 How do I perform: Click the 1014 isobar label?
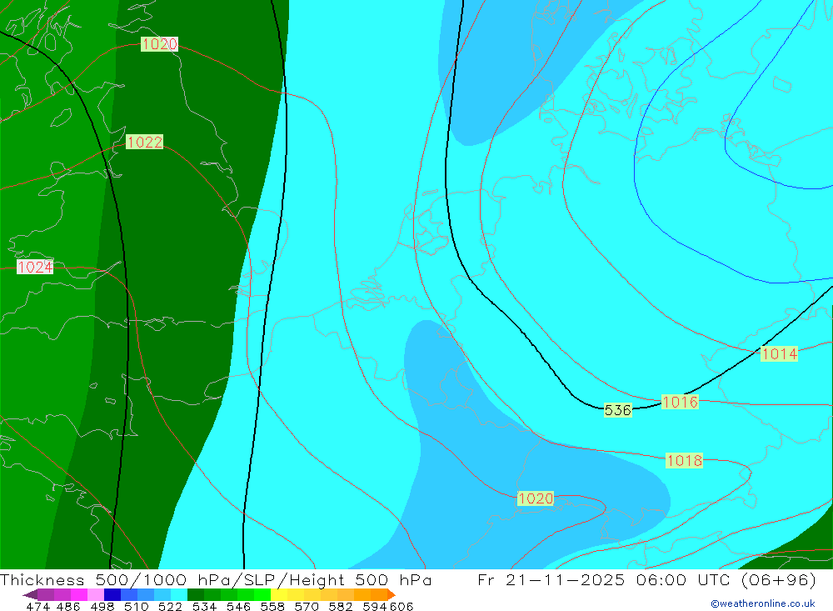(780, 353)
